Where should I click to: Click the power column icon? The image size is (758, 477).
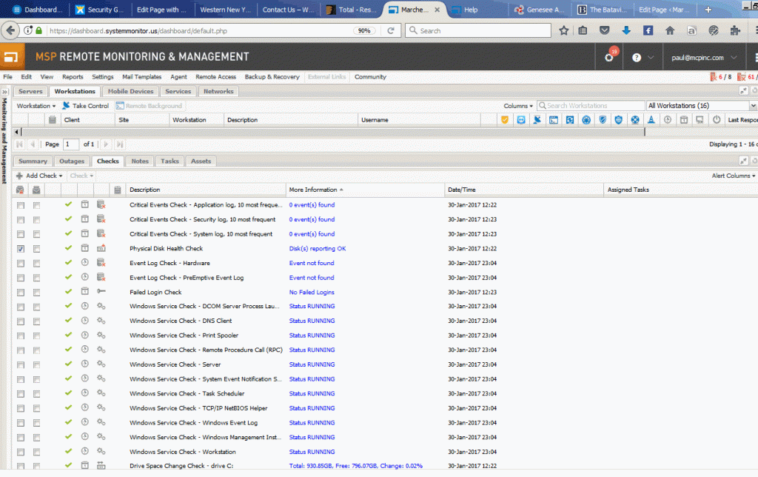coord(717,119)
